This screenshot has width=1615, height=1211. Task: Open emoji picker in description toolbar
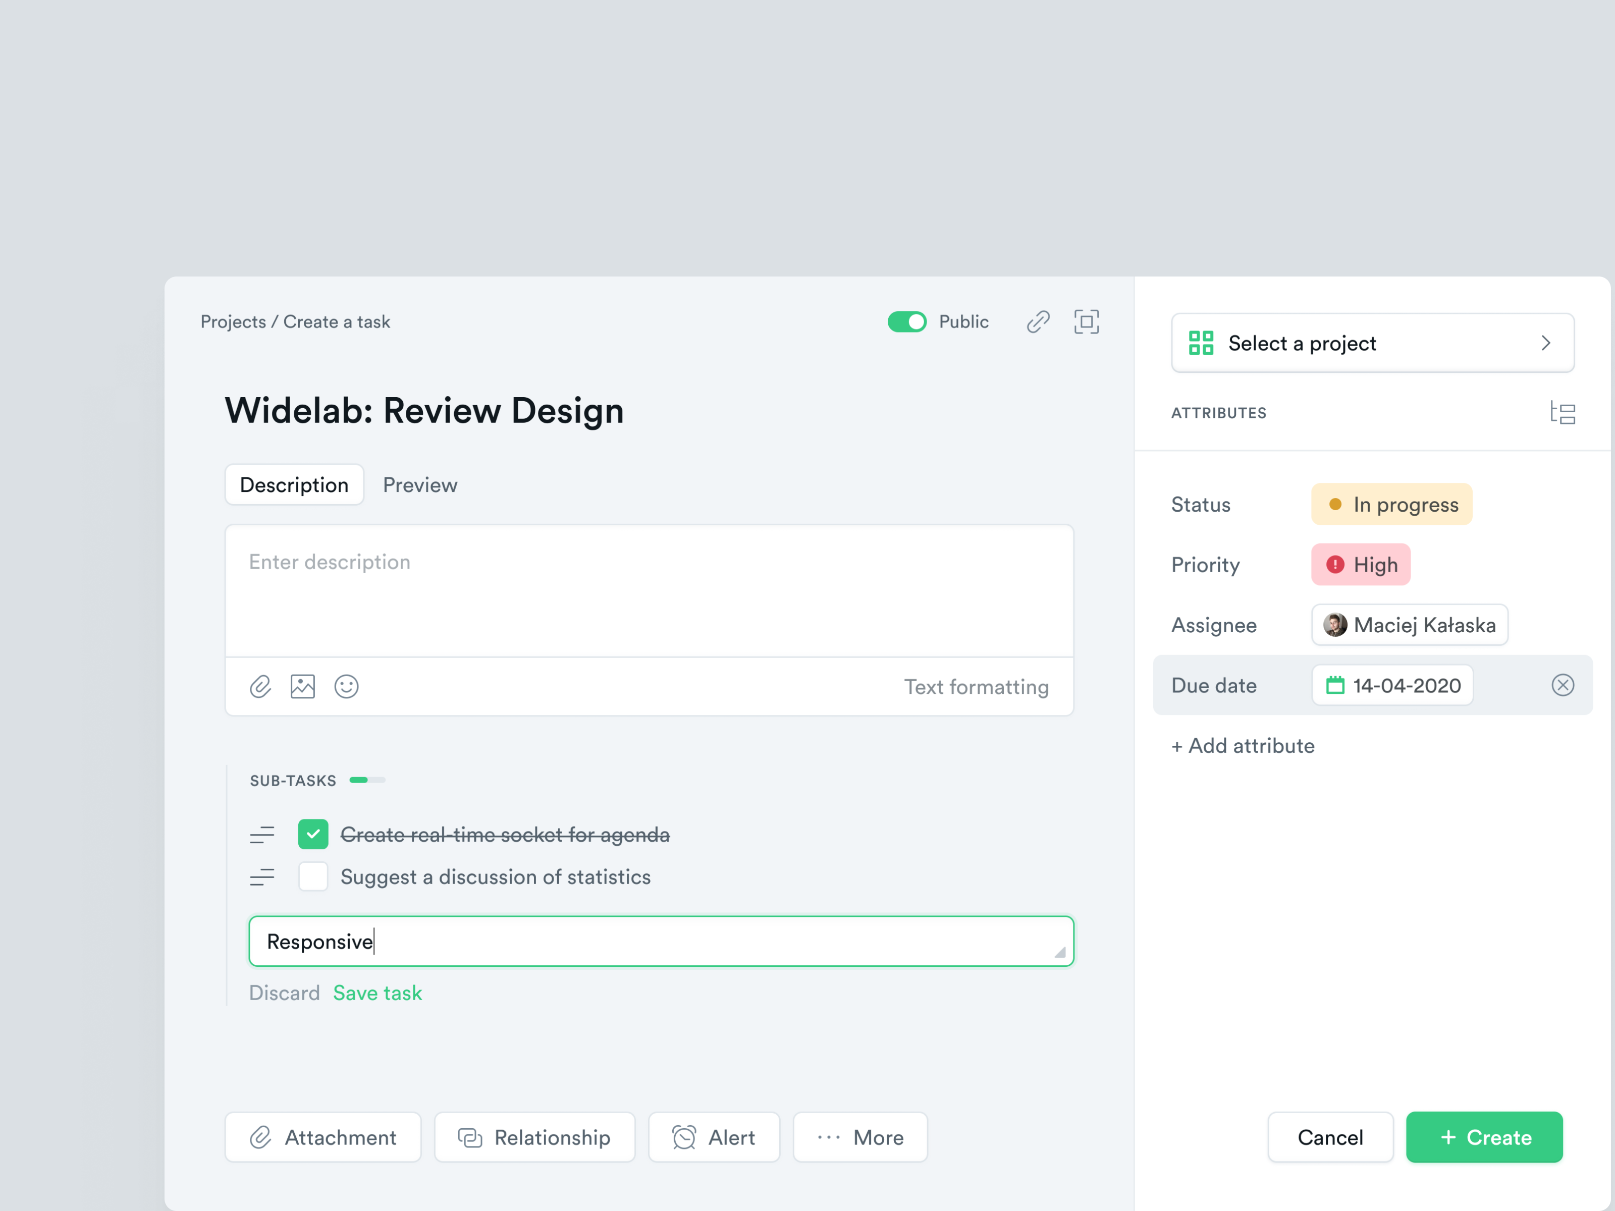[x=346, y=686]
